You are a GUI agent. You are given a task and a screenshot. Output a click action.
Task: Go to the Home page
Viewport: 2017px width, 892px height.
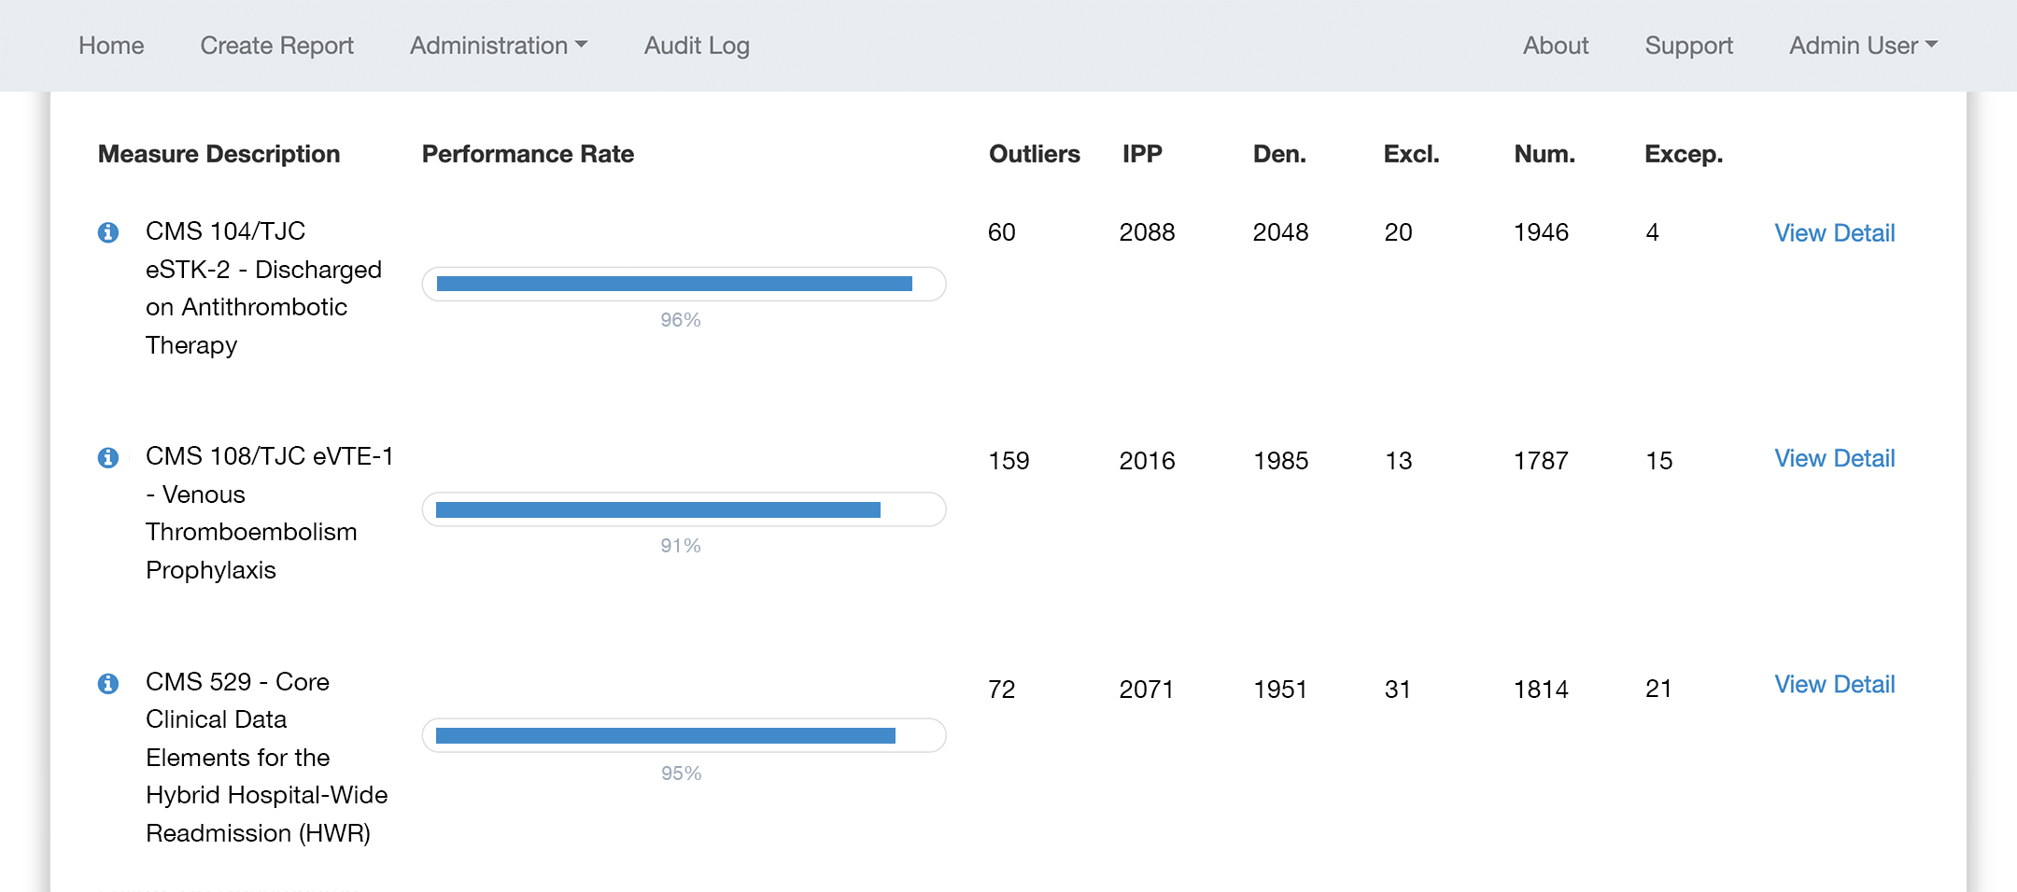(x=111, y=46)
